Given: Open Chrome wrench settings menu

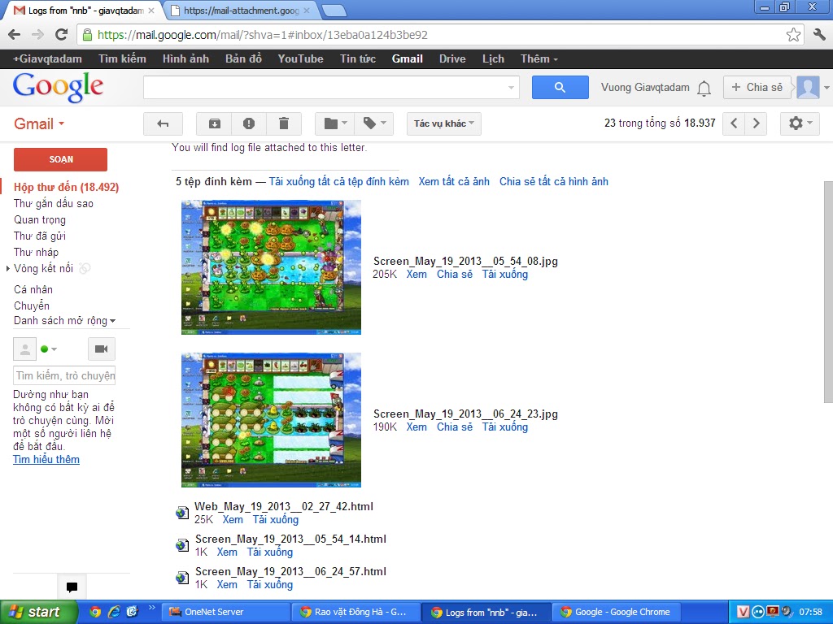Looking at the screenshot, I should (x=818, y=35).
